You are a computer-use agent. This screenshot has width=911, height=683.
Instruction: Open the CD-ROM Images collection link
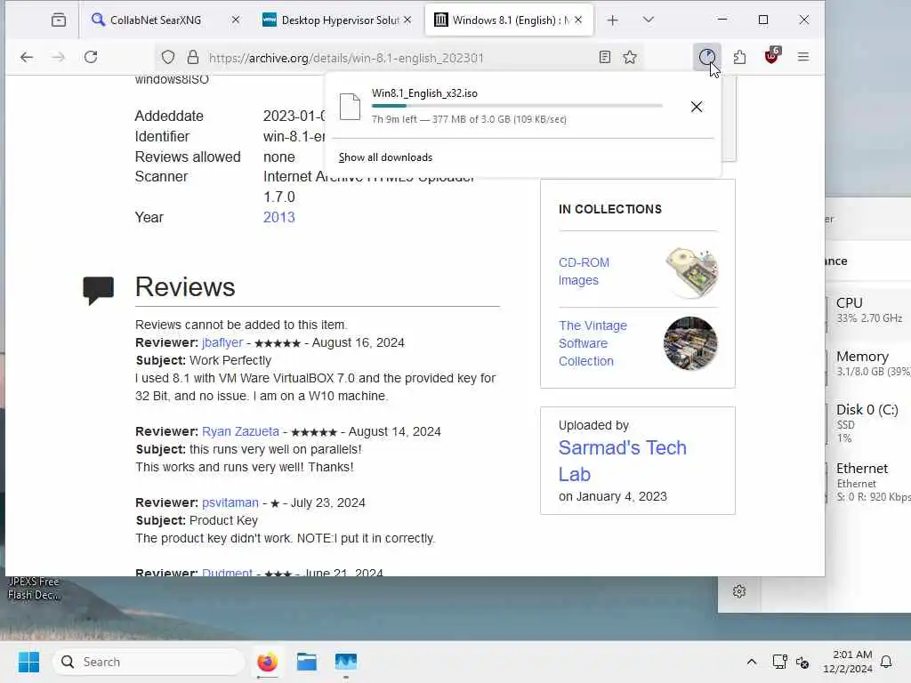[584, 271]
